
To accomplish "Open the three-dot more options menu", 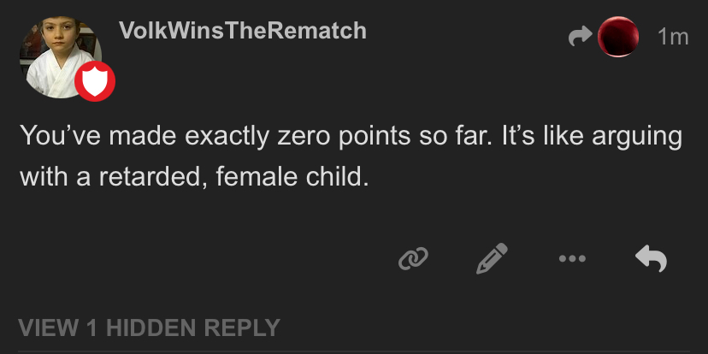I will [x=570, y=259].
